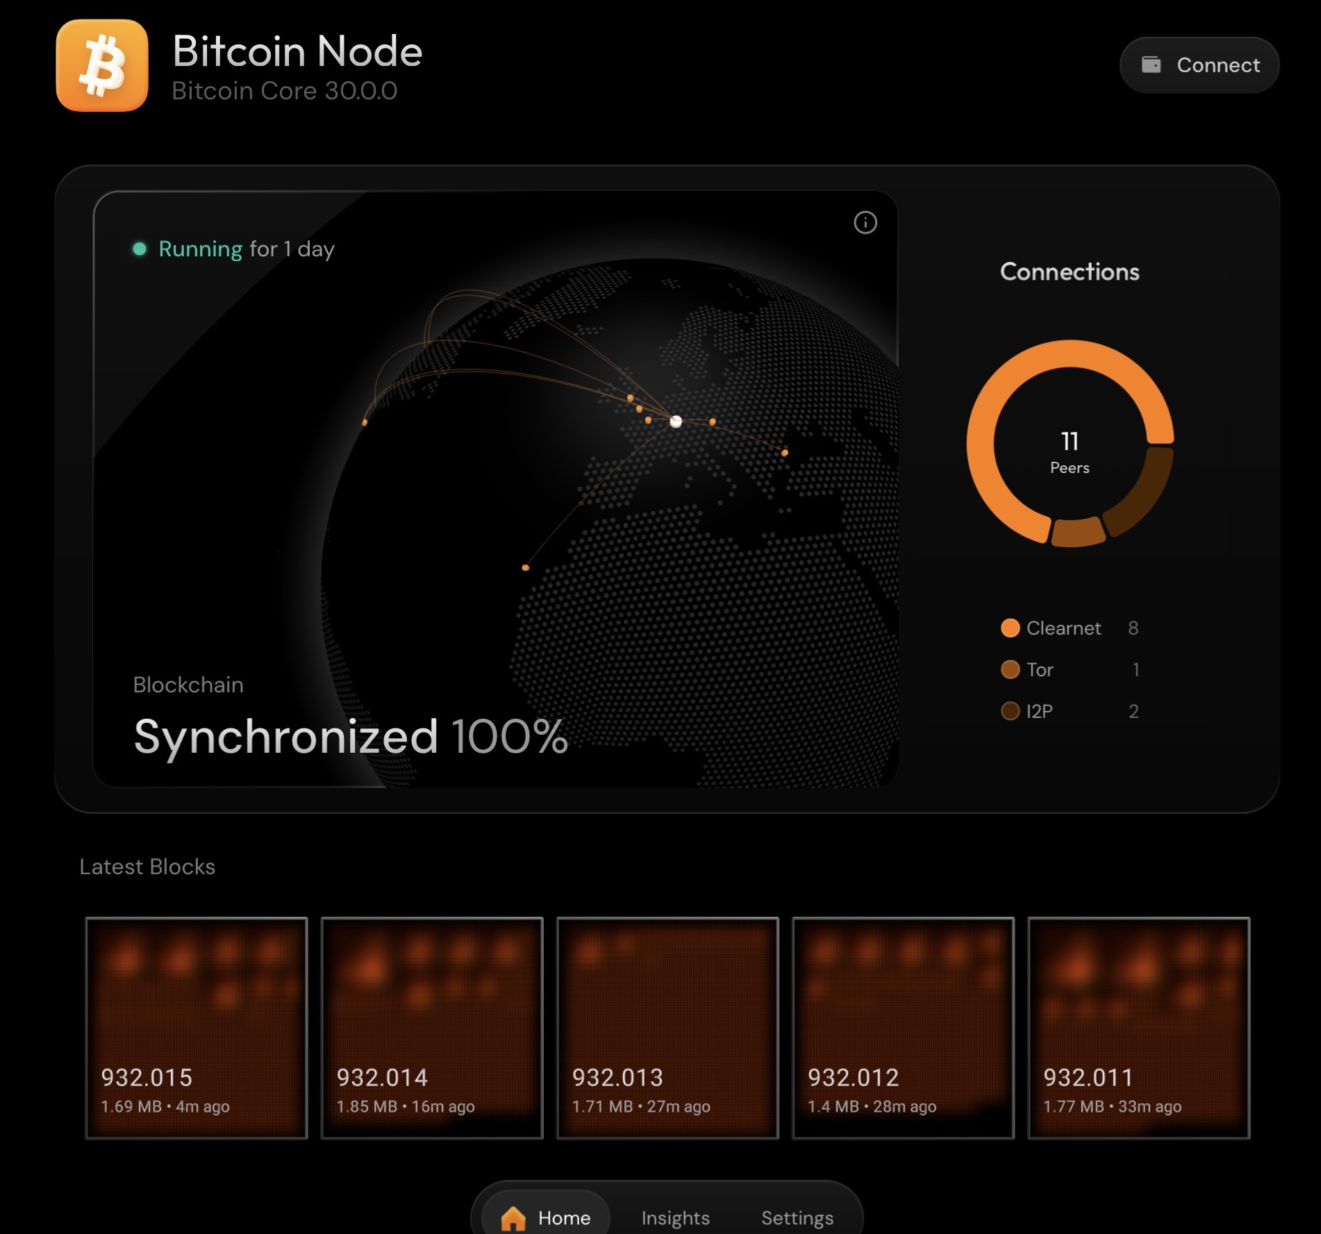Image resolution: width=1321 pixels, height=1234 pixels.
Task: Click the orange Bitcoin app logo
Action: 102,65
